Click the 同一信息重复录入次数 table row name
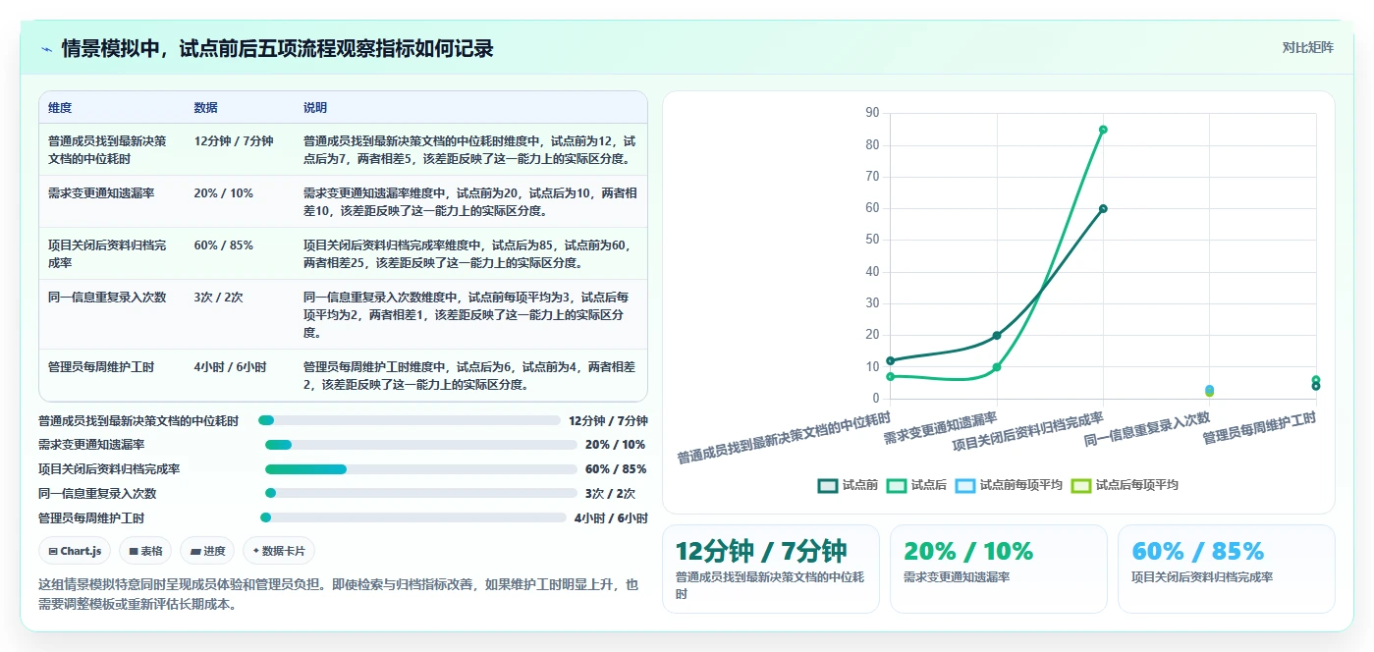This screenshot has height=652, width=1374. click(x=107, y=298)
